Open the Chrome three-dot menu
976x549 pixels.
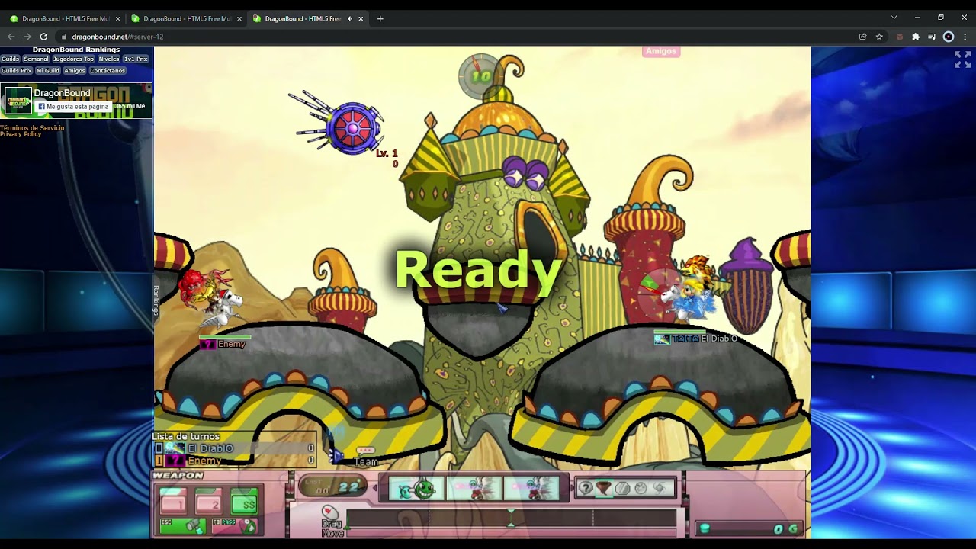(965, 37)
